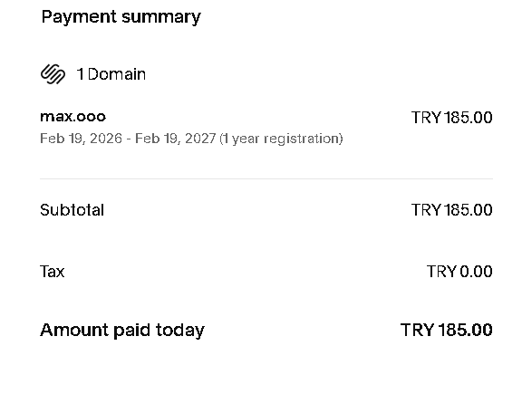
Task: Click the Tax label
Action: point(52,272)
